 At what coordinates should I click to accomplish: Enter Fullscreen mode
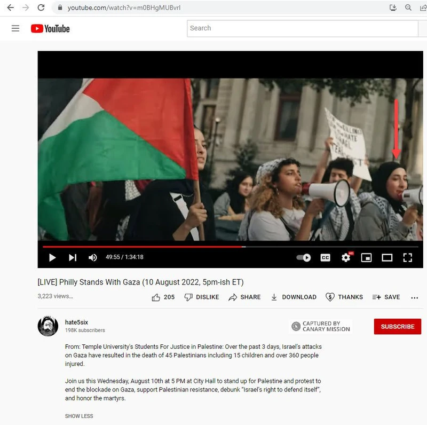pyautogui.click(x=407, y=257)
